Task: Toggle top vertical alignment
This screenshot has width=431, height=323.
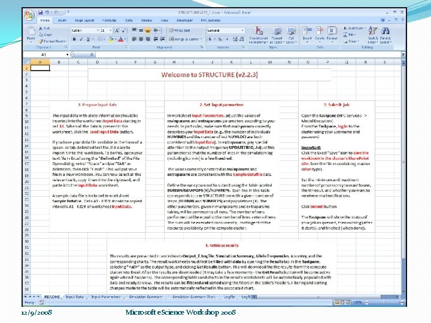Action: (x=134, y=31)
